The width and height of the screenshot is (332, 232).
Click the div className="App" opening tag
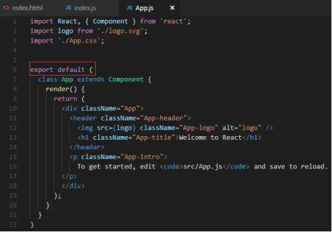(102, 109)
